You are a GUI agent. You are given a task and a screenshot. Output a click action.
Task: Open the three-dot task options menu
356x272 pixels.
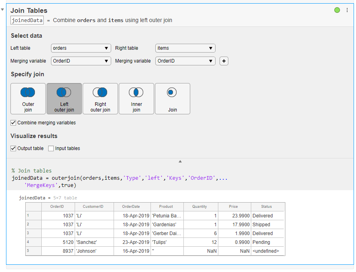(x=347, y=10)
